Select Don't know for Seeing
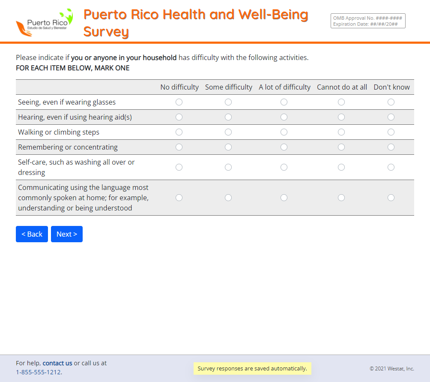This screenshot has height=382, width=430. coord(391,102)
